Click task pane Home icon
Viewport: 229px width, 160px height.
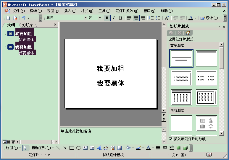[x=188, y=33]
